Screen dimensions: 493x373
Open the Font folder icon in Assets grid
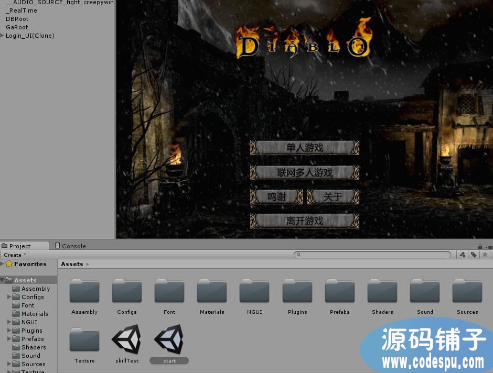click(169, 291)
